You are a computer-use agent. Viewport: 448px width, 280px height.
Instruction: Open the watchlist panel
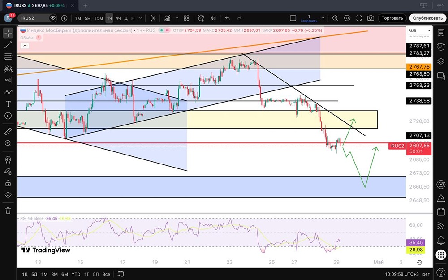point(441,33)
